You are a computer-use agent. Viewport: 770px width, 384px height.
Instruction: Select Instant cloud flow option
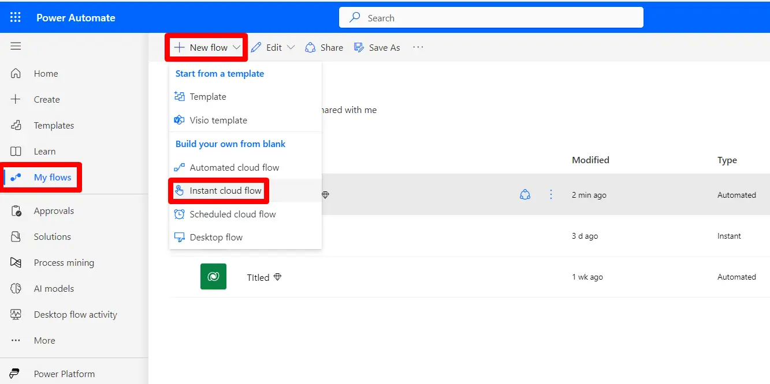tap(225, 191)
